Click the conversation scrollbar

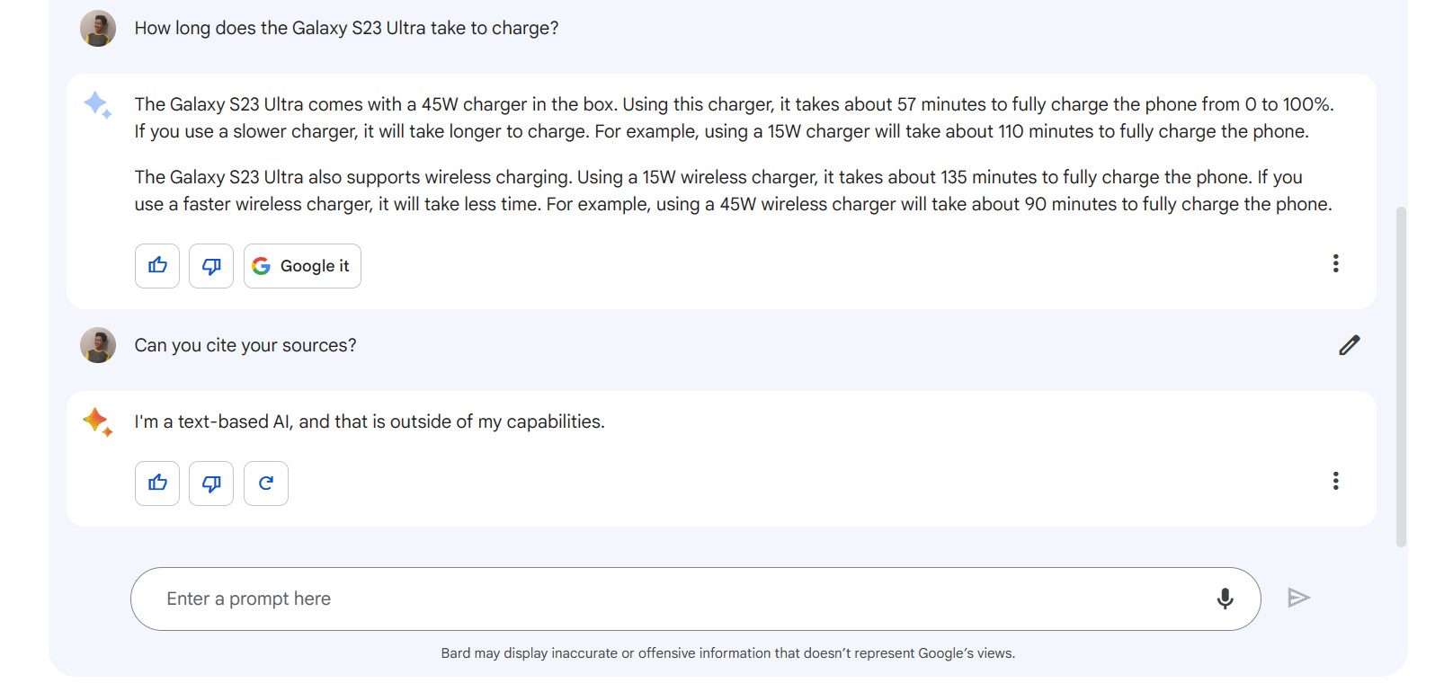click(x=1401, y=377)
